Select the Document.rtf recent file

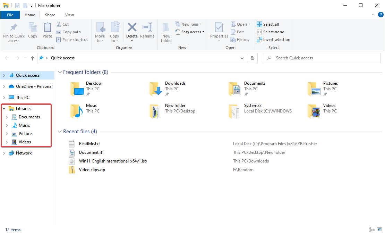click(91, 152)
